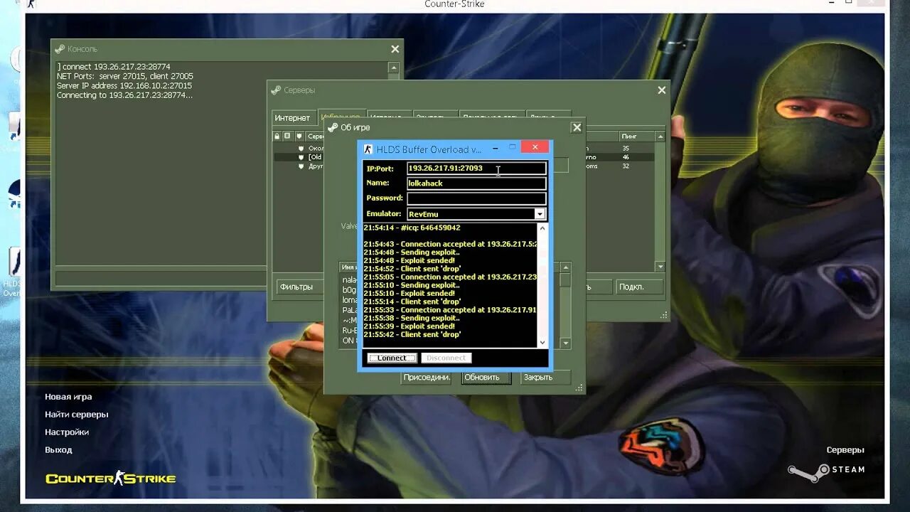Click the Counter-Strike window title bar icon
The image size is (910, 512).
click(31, 5)
